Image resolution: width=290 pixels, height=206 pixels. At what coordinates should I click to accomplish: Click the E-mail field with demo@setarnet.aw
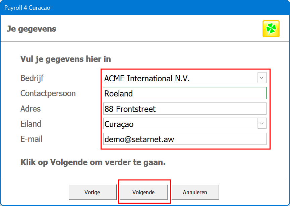[184, 139]
